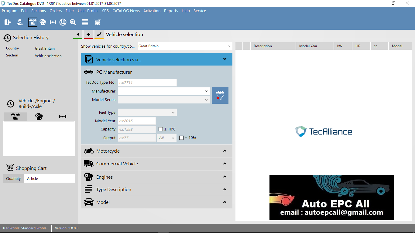Screen dimensions: 415x233
Task: Click the red-underlined back arrow button
Action: point(88,35)
